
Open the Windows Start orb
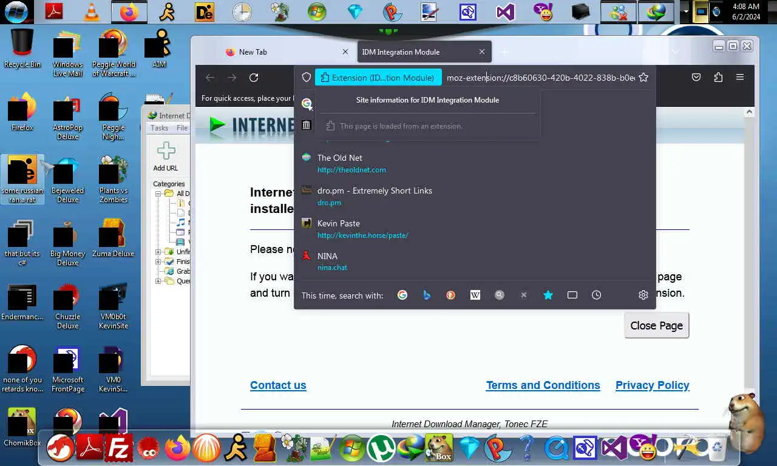[x=16, y=11]
